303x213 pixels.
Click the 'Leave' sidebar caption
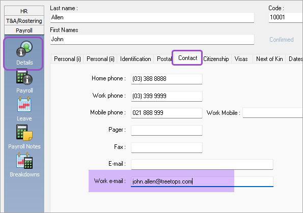(x=24, y=118)
